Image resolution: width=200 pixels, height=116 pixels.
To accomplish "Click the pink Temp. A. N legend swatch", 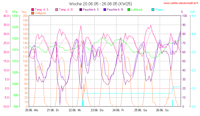I will coord(56,10).
